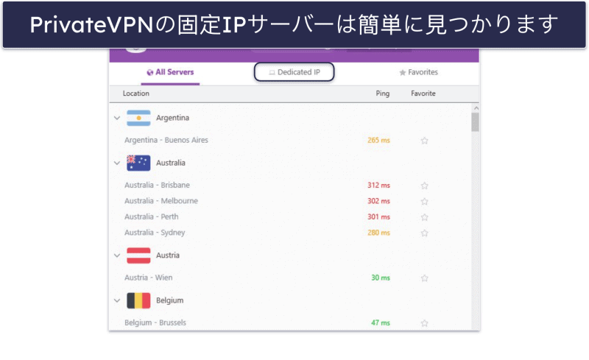Favorite the Australia - Sydney server
This screenshot has height=360, width=589.
tap(425, 233)
